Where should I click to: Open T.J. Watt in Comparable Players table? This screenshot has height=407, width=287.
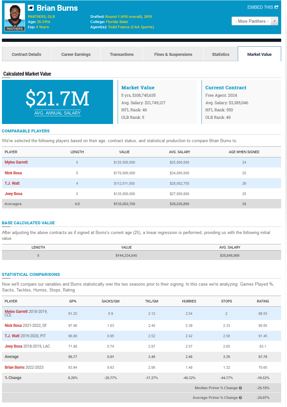click(x=12, y=183)
